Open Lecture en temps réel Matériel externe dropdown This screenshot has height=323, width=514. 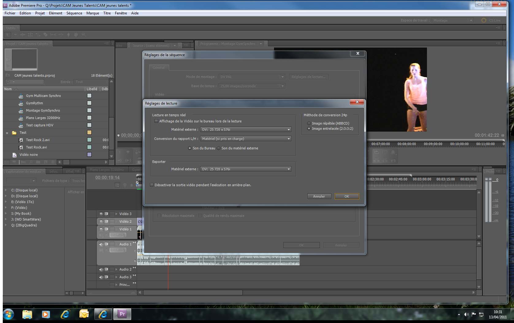click(246, 130)
